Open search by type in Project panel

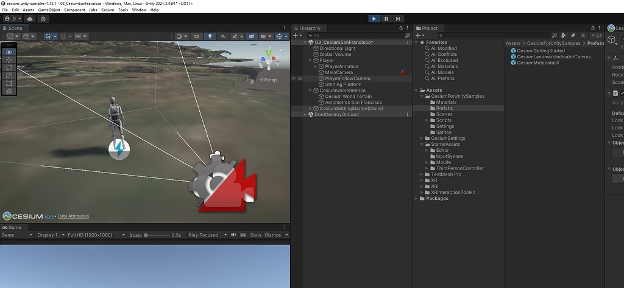(x=565, y=35)
